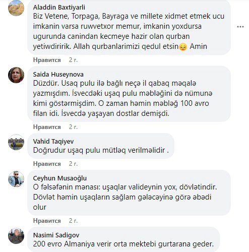249x252 pixels.
Task: Open Saida Huseynova's profile avatar
Action: coord(16,75)
